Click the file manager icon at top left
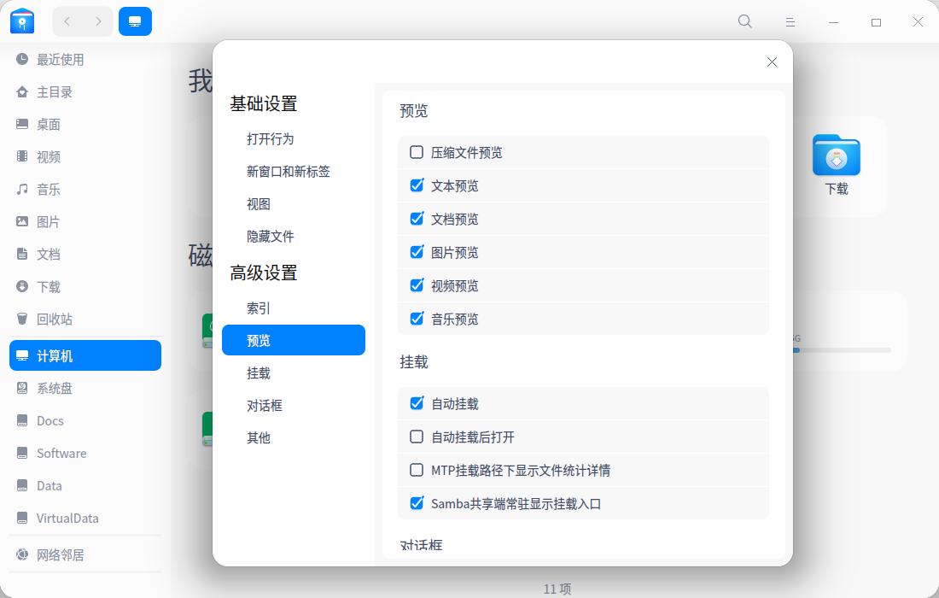Image resolution: width=939 pixels, height=598 pixels. point(21,21)
